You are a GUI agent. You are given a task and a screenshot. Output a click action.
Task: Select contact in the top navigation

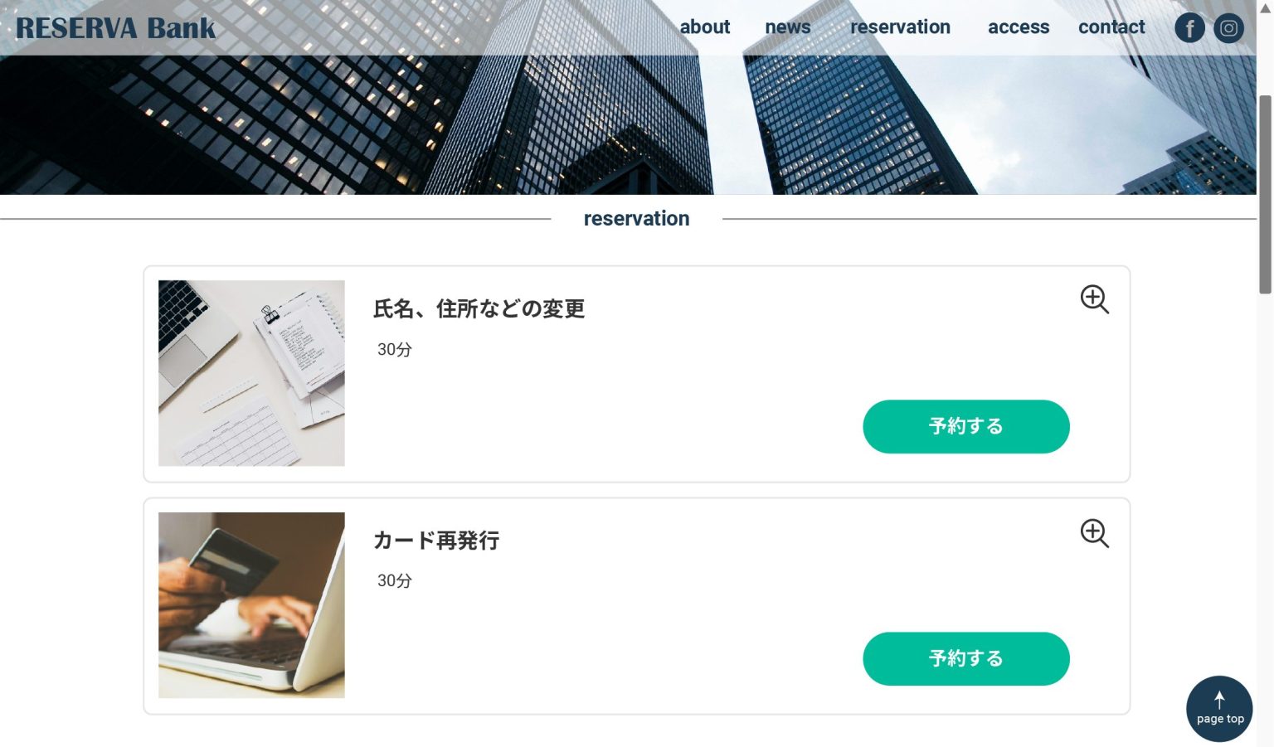tap(1111, 27)
